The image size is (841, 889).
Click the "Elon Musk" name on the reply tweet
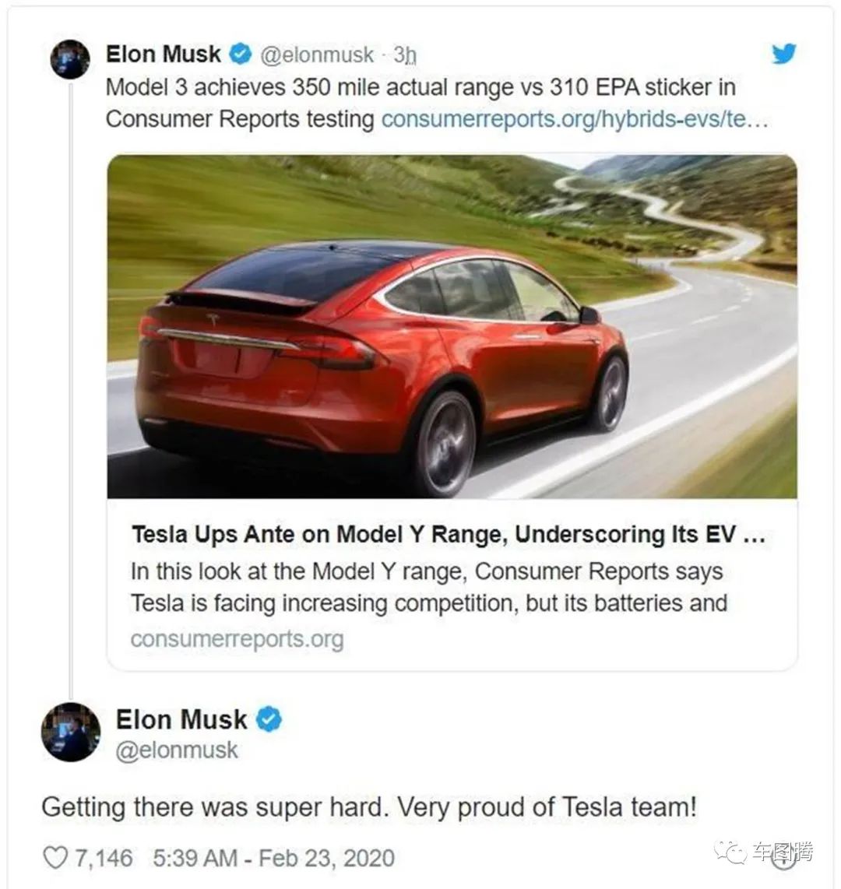coord(181,720)
